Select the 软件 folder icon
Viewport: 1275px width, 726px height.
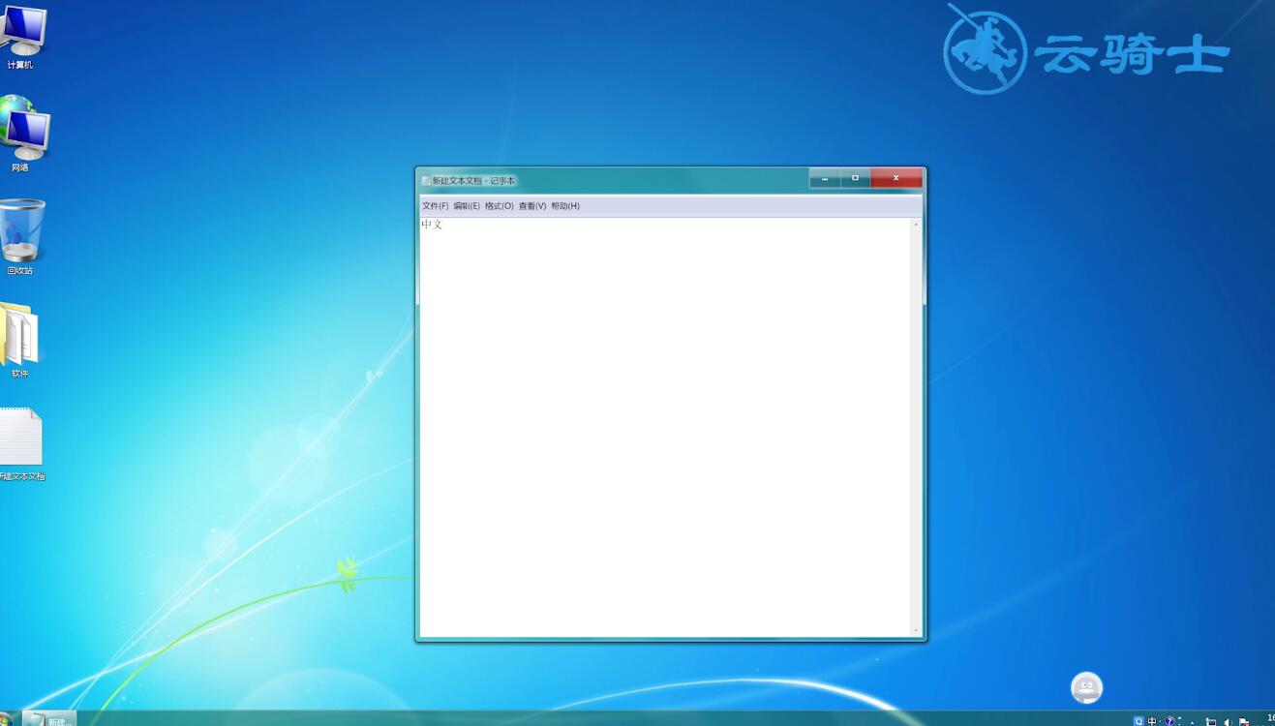click(x=19, y=340)
